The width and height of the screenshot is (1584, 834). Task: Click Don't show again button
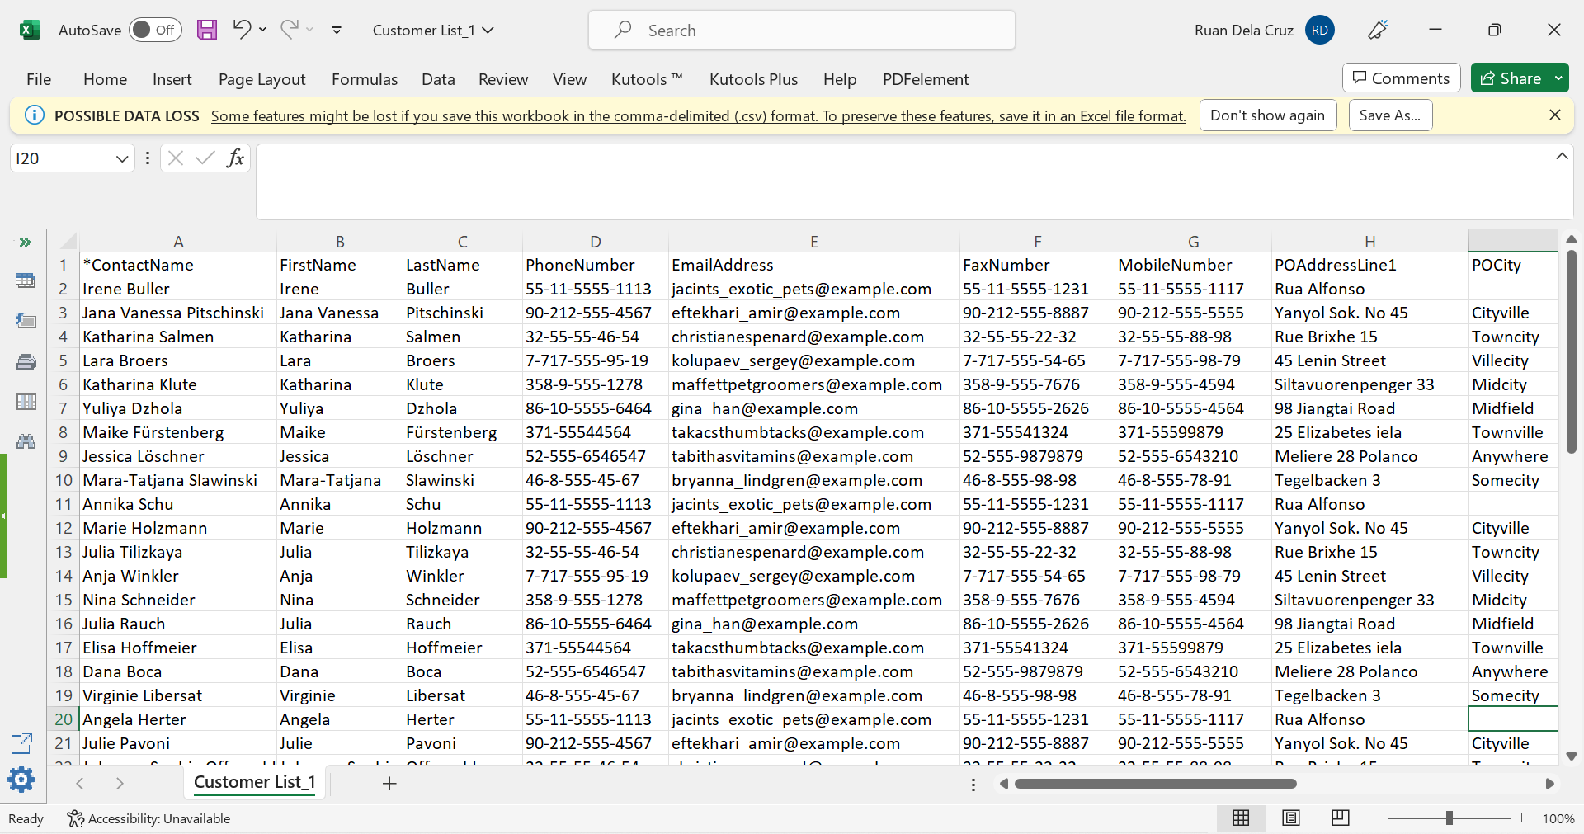coord(1267,115)
